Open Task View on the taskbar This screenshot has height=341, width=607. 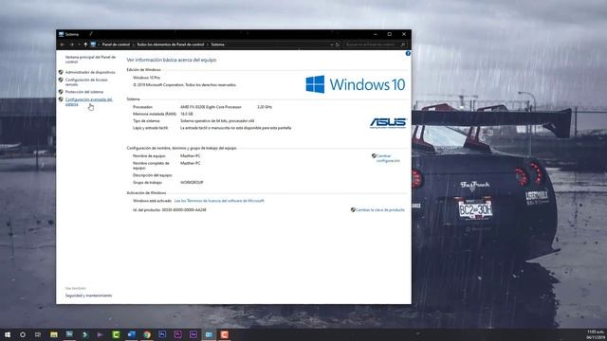38,334
